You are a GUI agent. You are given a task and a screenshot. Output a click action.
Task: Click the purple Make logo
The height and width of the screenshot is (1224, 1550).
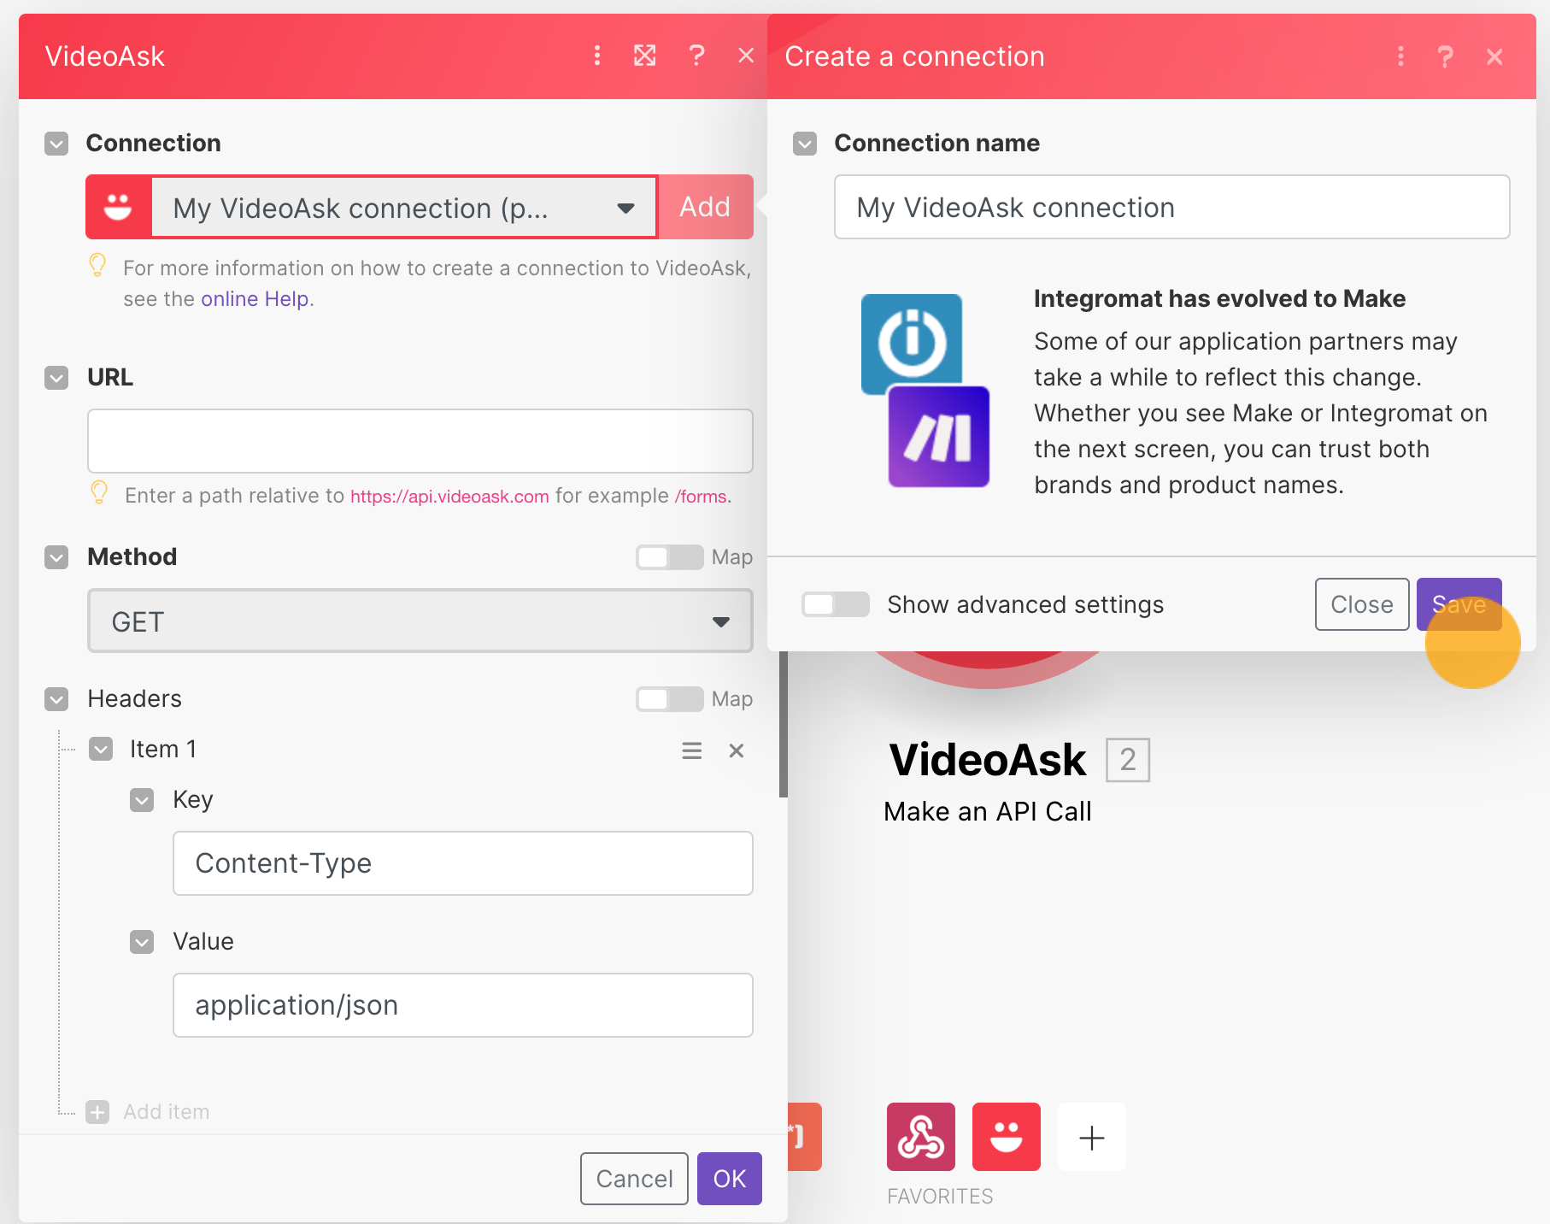pyautogui.click(x=939, y=437)
